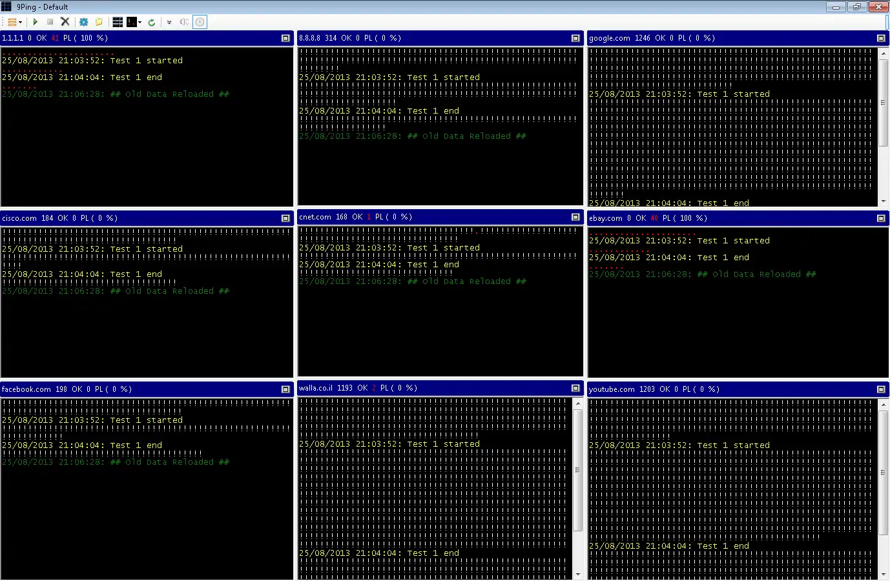Maximize the facebook.com ping pane

pyautogui.click(x=285, y=389)
